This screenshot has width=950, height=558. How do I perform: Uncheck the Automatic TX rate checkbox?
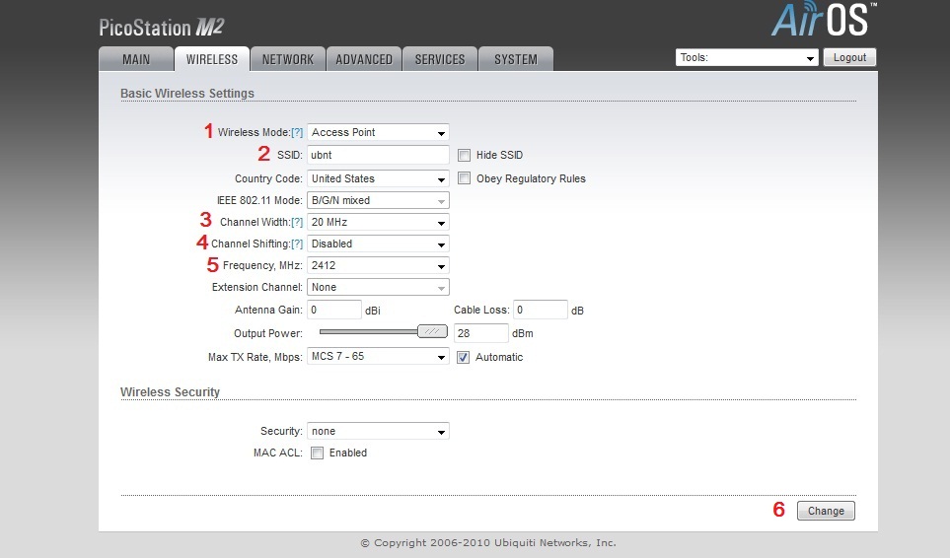click(x=464, y=358)
